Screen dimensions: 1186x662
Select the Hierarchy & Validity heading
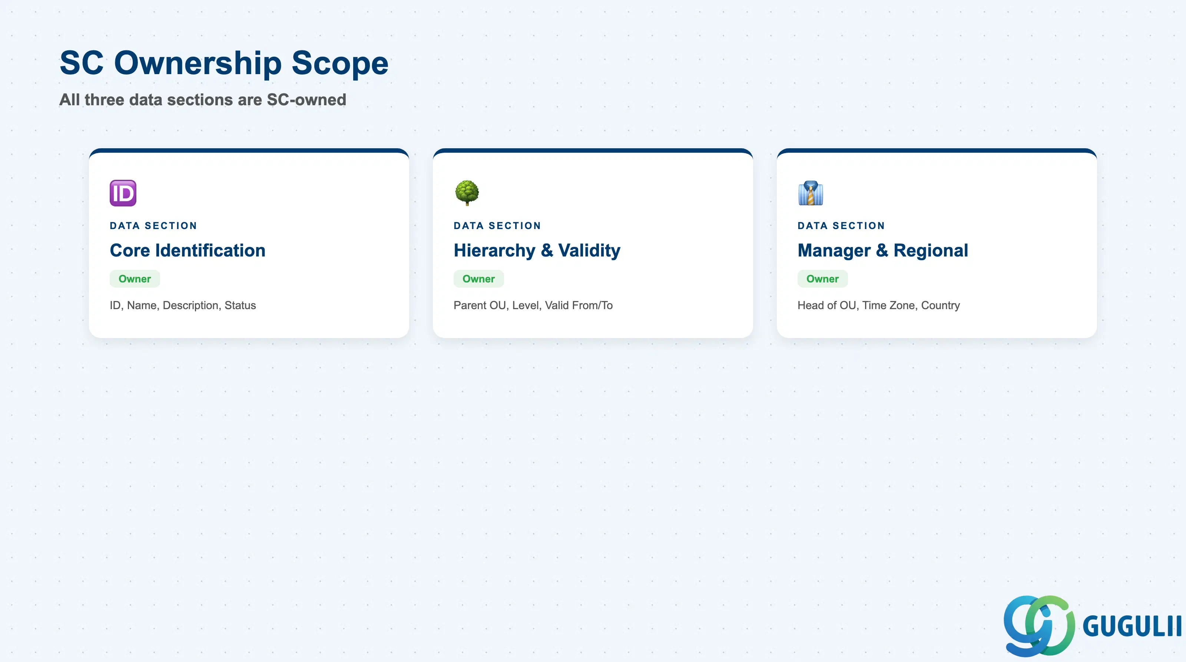point(537,251)
